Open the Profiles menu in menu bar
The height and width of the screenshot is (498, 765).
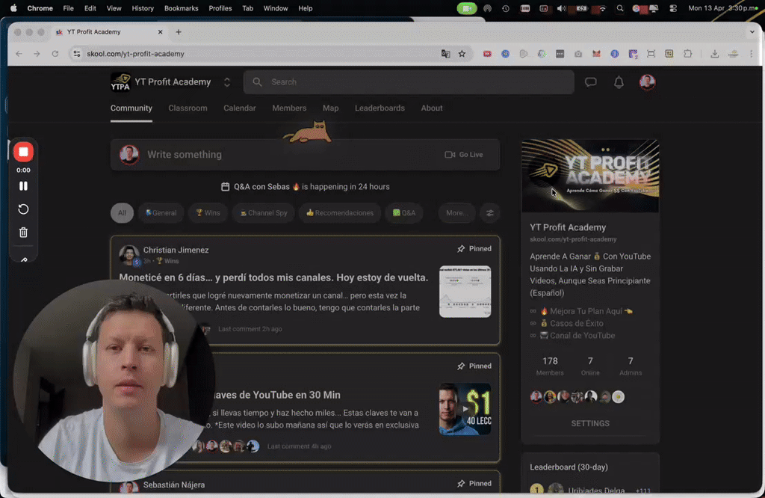point(220,8)
